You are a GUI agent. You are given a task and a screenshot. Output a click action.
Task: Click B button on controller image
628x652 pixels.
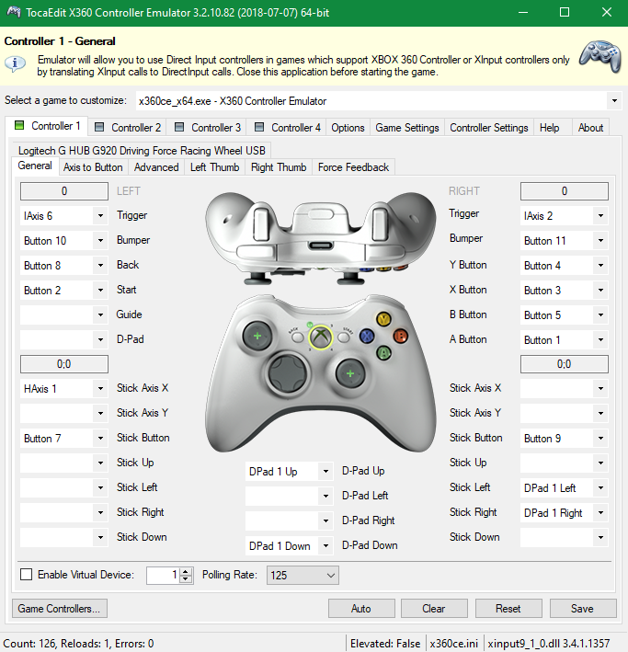point(401,336)
